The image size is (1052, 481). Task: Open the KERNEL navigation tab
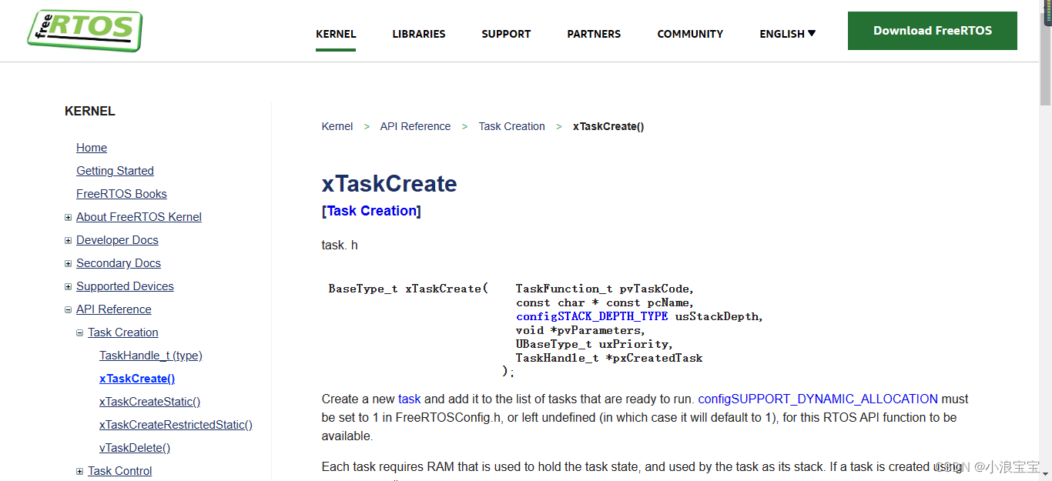(x=336, y=34)
